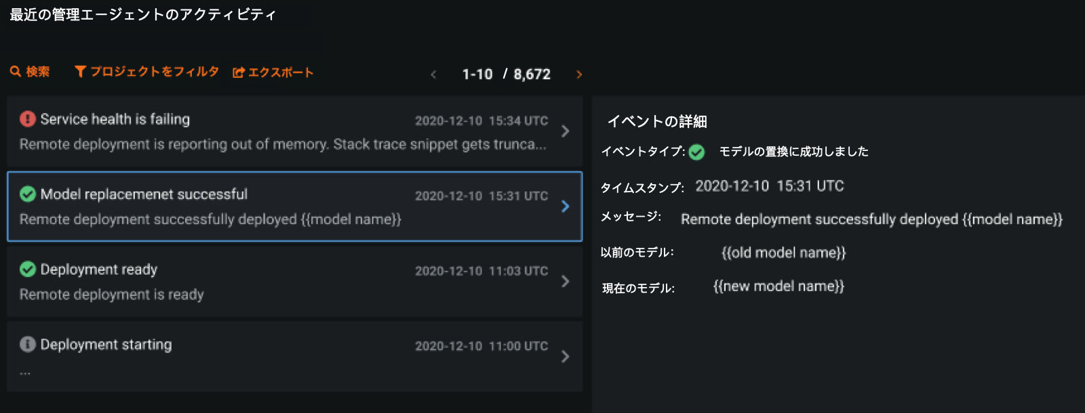
Task: Open プロジェクトをフィルタ filter link
Action: tap(155, 72)
